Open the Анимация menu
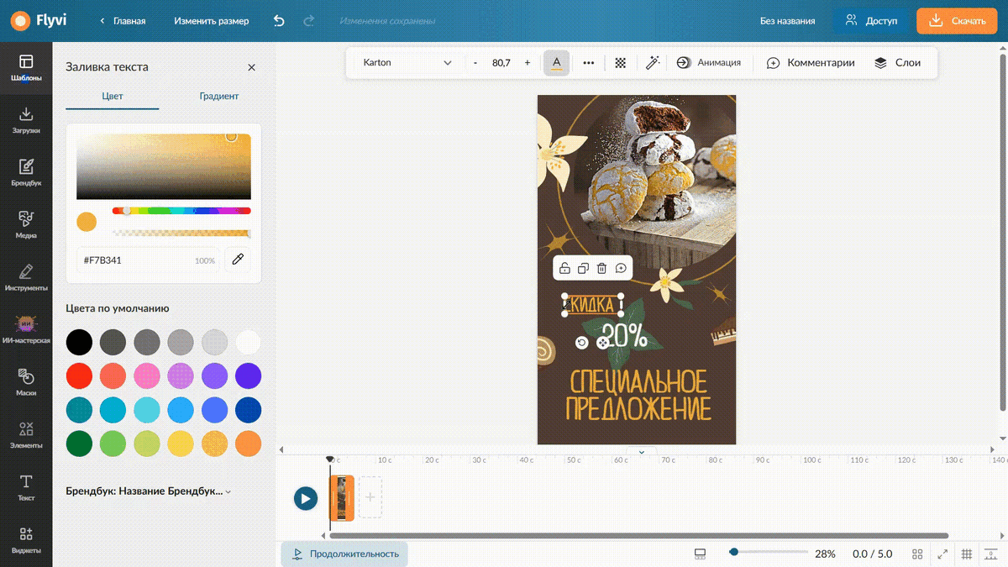 (x=709, y=63)
